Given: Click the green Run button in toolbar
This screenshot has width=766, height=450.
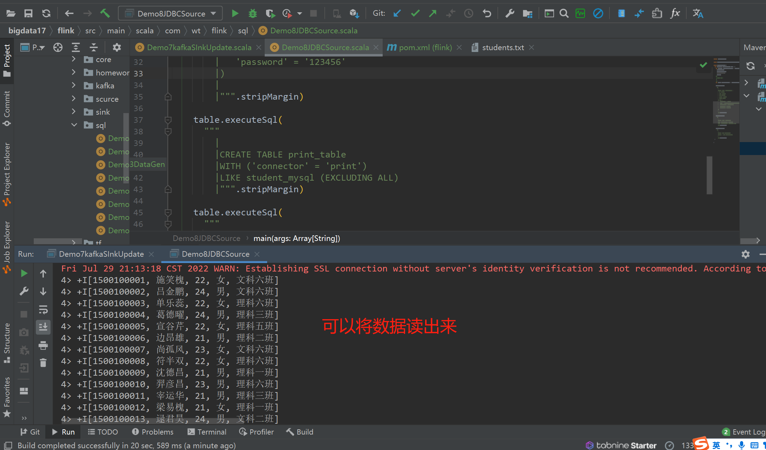Looking at the screenshot, I should (235, 14).
